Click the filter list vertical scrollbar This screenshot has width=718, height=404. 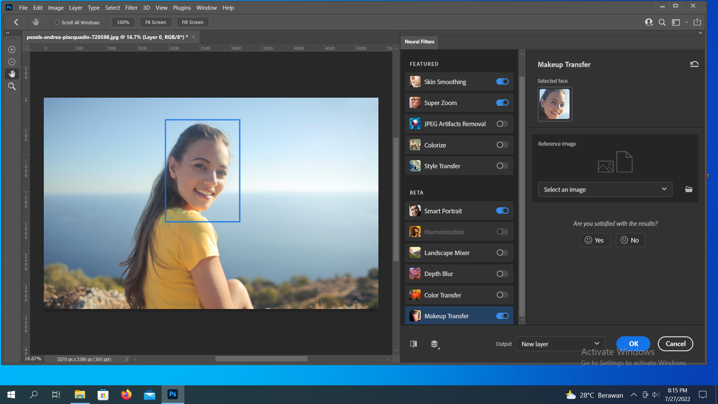click(x=522, y=196)
